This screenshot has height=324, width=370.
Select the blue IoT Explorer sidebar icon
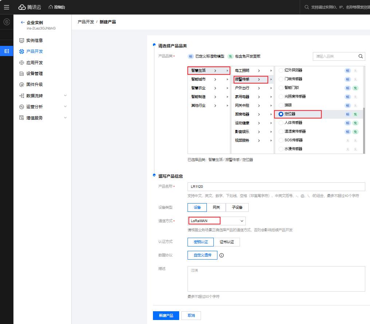7,51
